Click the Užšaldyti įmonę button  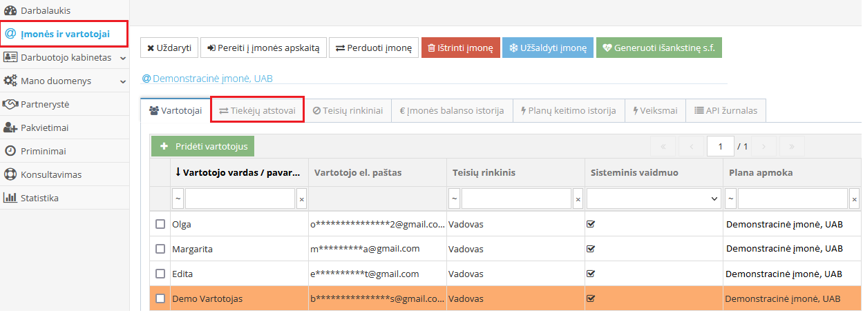click(x=547, y=48)
